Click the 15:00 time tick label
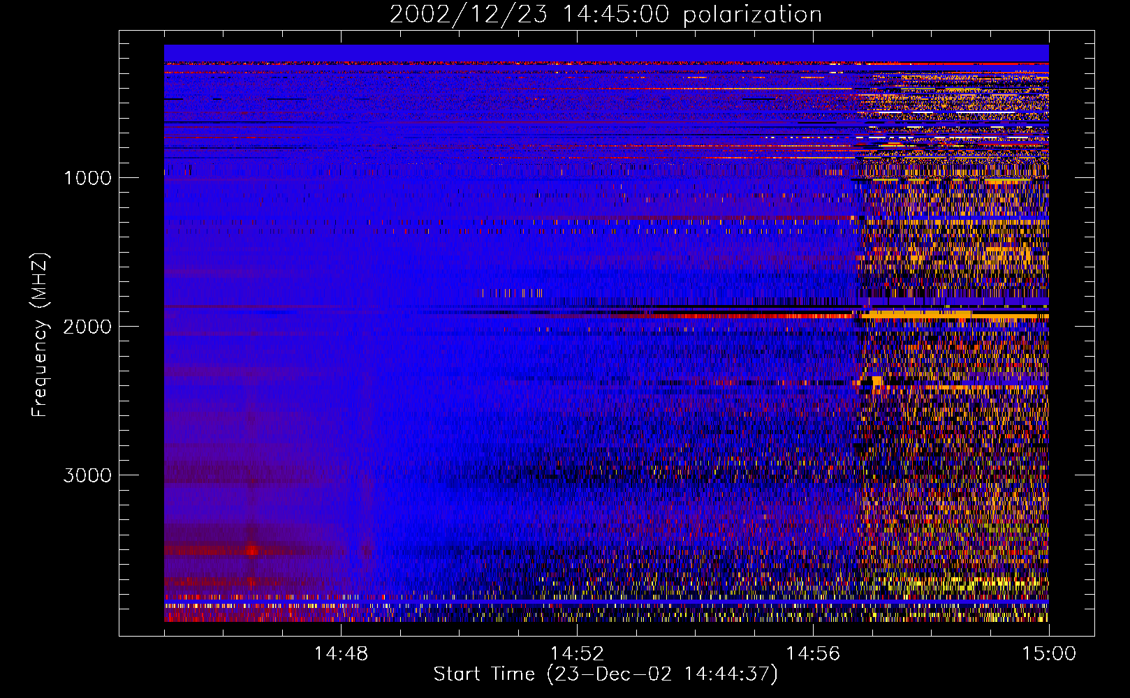 1049,654
